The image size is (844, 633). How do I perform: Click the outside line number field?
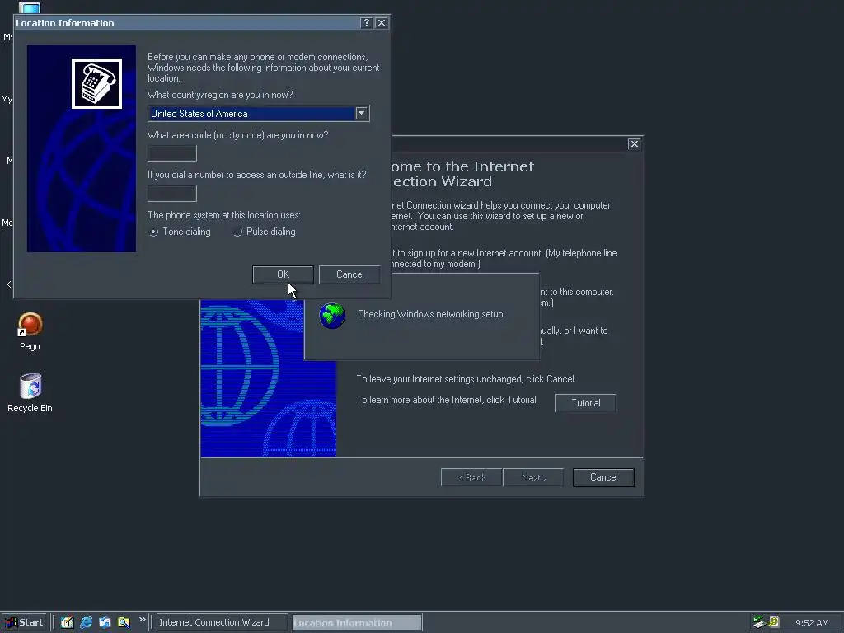point(172,193)
